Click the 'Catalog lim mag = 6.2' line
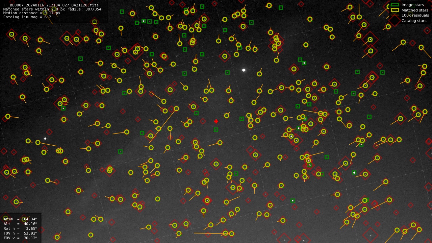The height and width of the screenshot is (243, 432). [x=27, y=17]
